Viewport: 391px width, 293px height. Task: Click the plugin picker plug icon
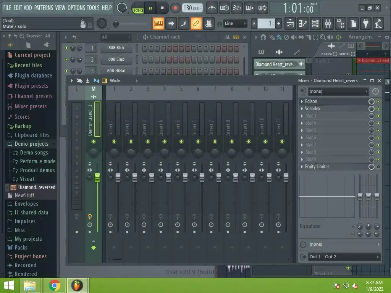(x=366, y=24)
